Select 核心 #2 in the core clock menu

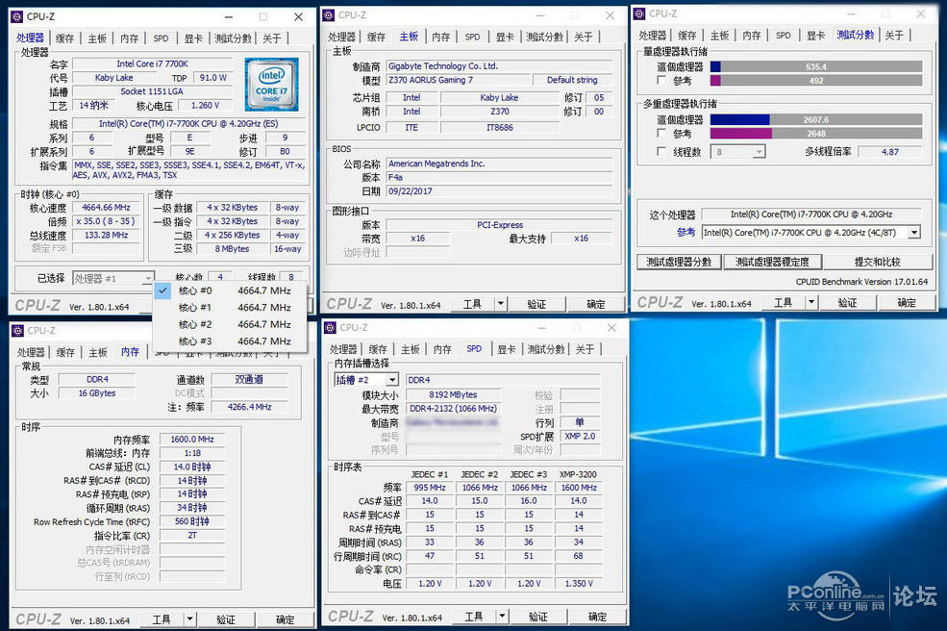pyautogui.click(x=230, y=324)
